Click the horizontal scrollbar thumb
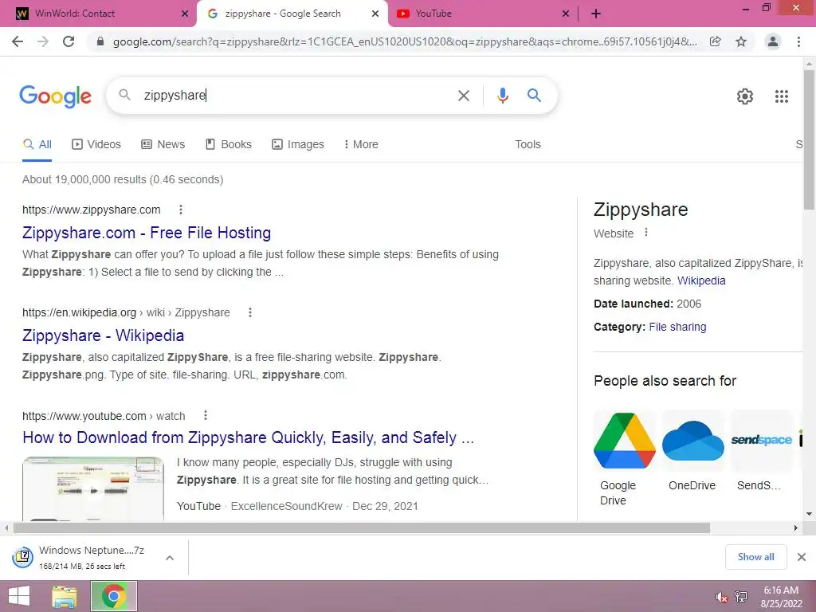This screenshot has height=612, width=816. pyautogui.click(x=362, y=528)
